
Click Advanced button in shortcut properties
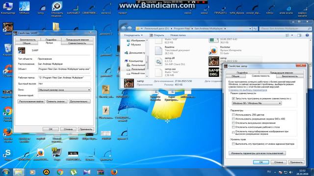(79, 101)
